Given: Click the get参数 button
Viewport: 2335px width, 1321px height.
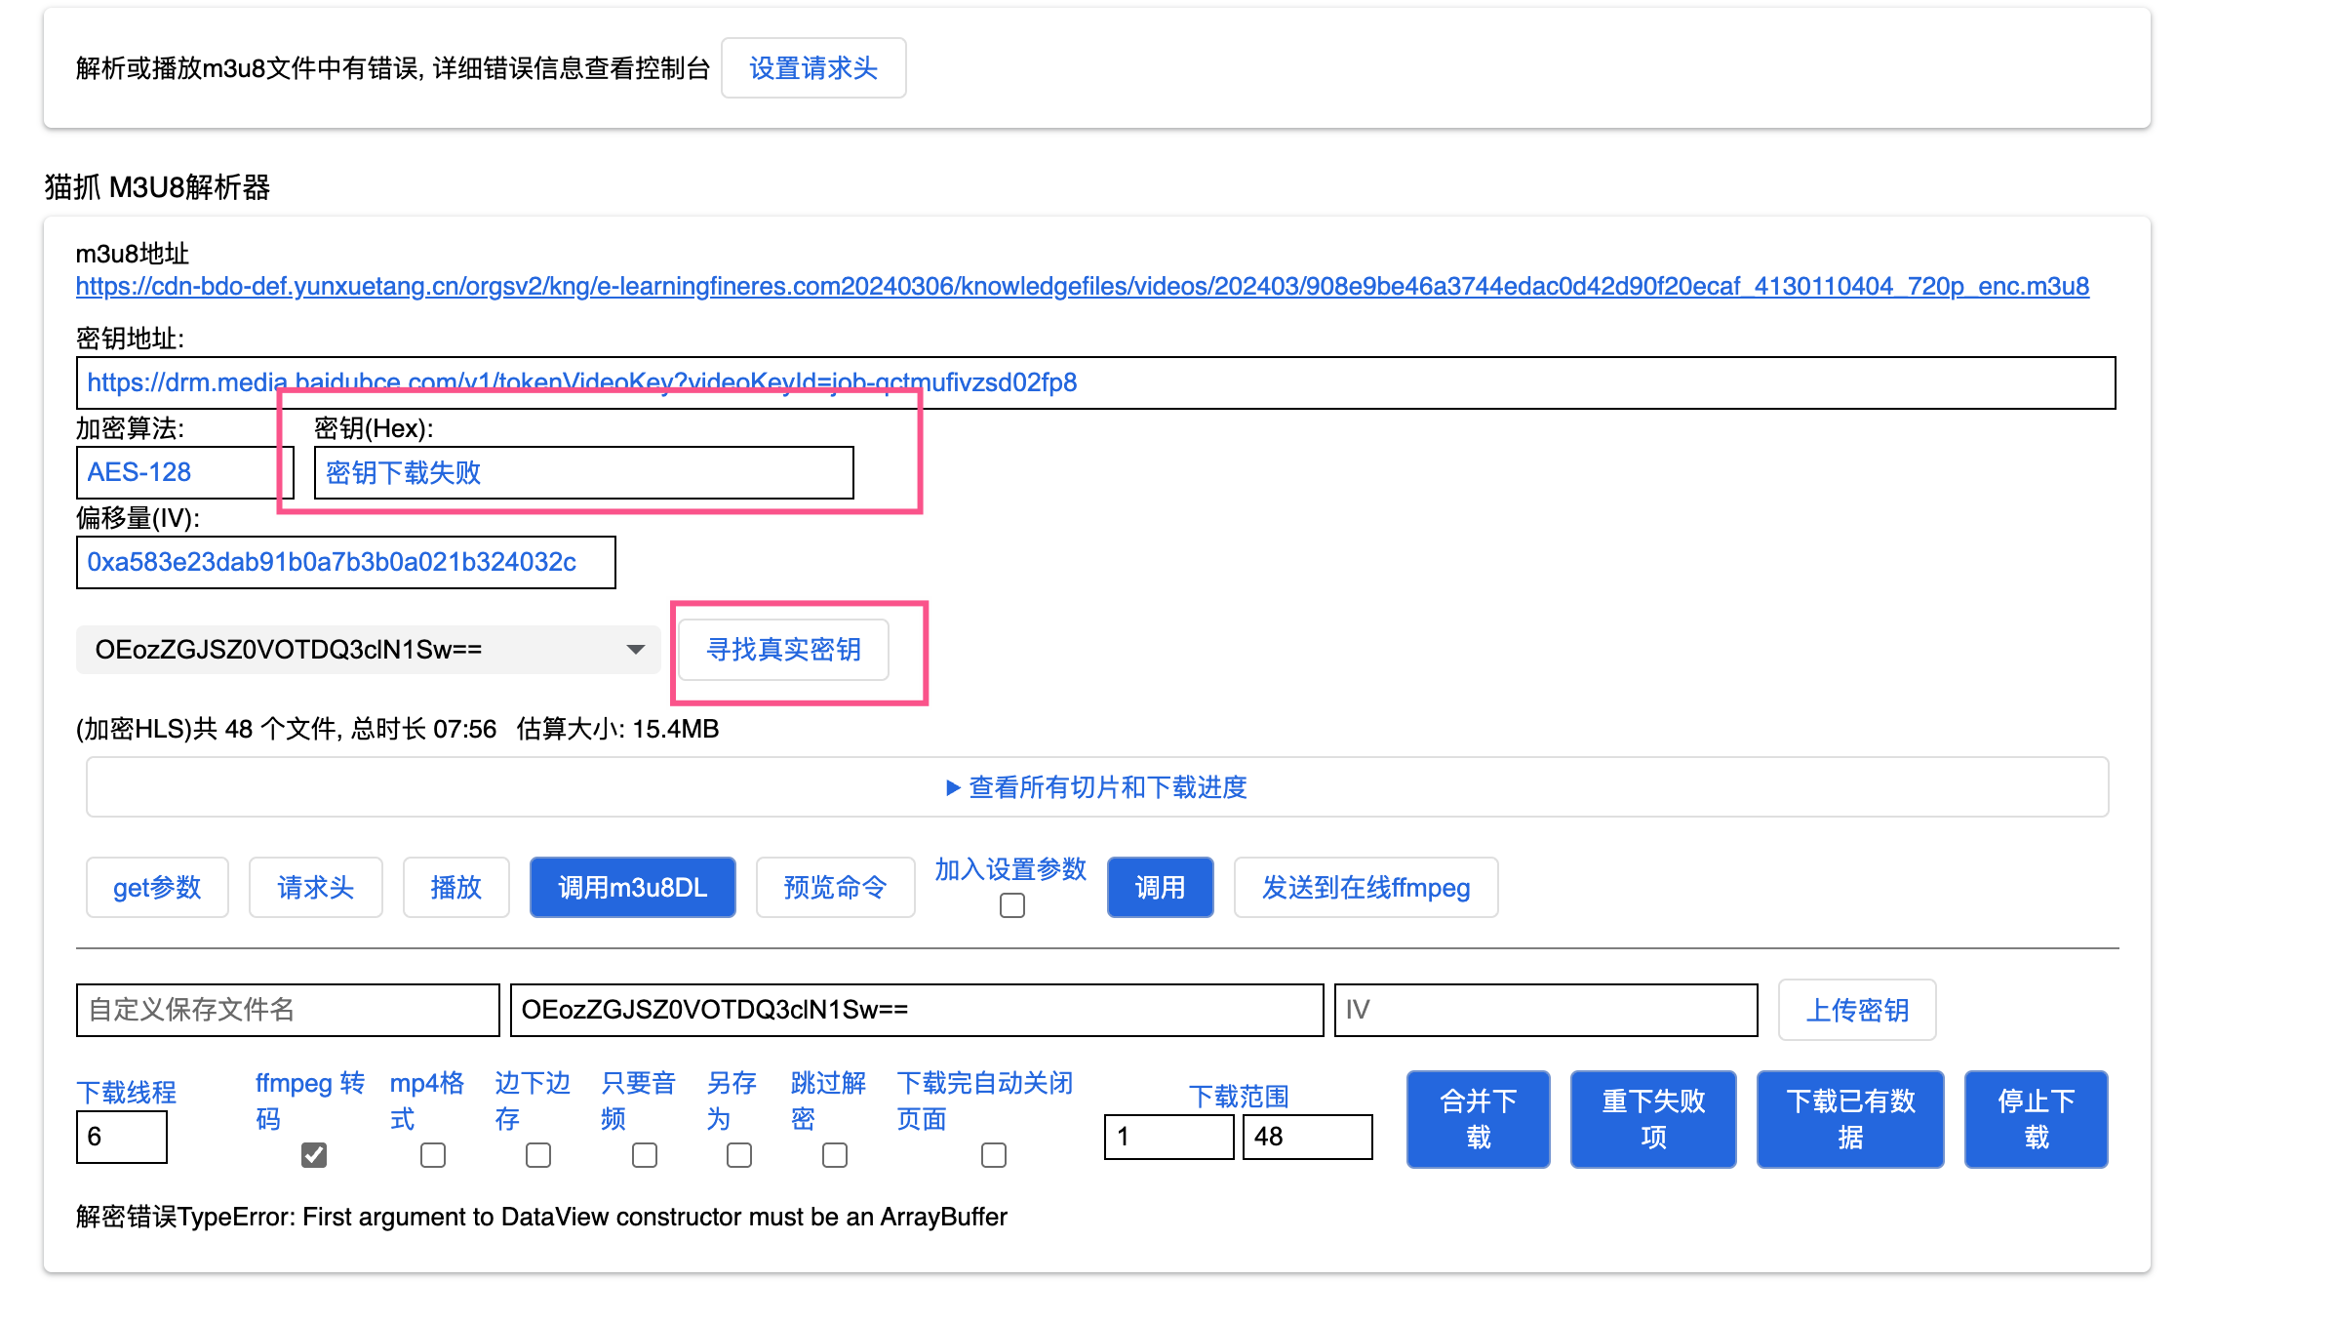Looking at the screenshot, I should [157, 888].
